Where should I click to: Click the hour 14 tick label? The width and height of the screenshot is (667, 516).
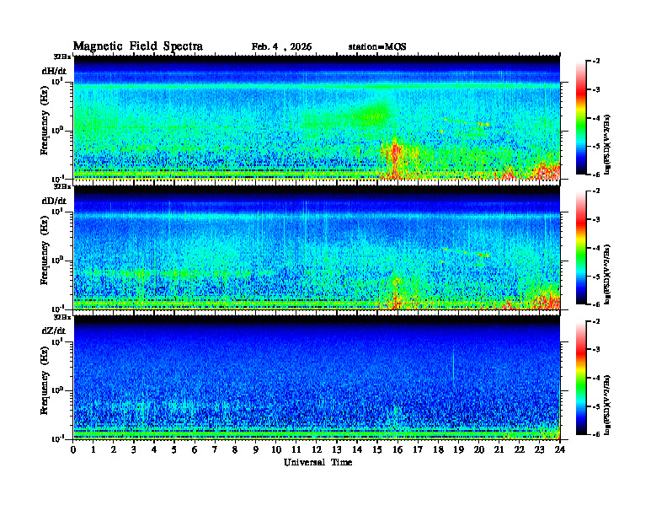pyautogui.click(x=357, y=450)
